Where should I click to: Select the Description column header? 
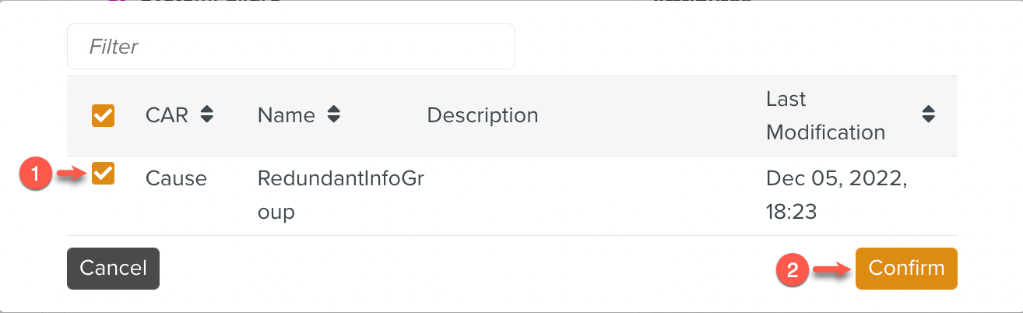pyautogui.click(x=483, y=116)
